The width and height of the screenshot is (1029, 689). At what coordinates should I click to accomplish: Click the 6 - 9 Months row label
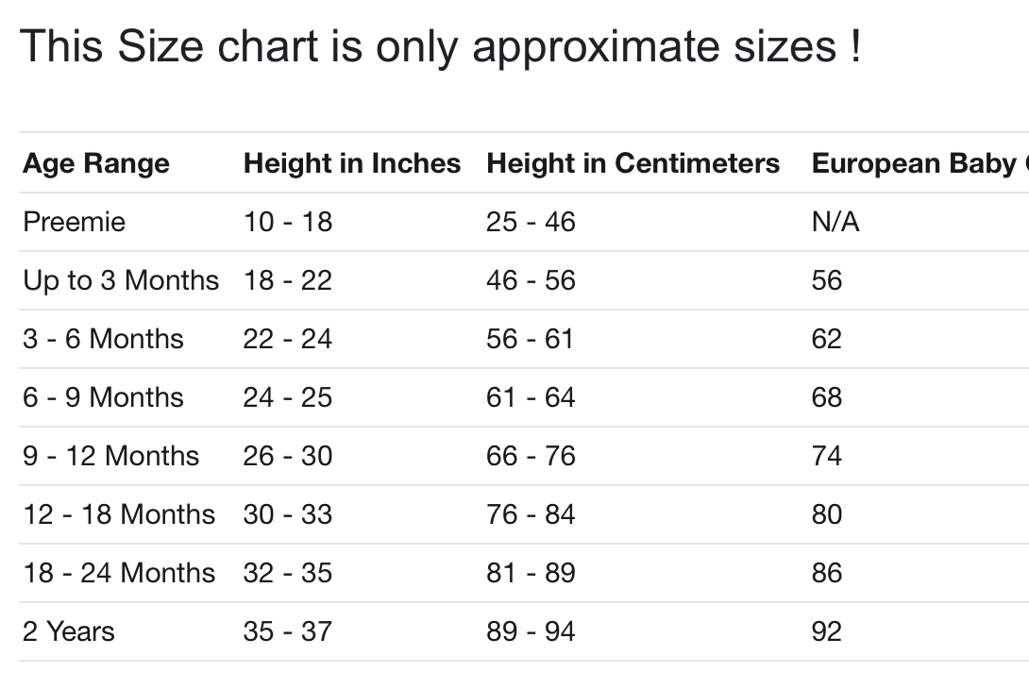[x=103, y=398]
